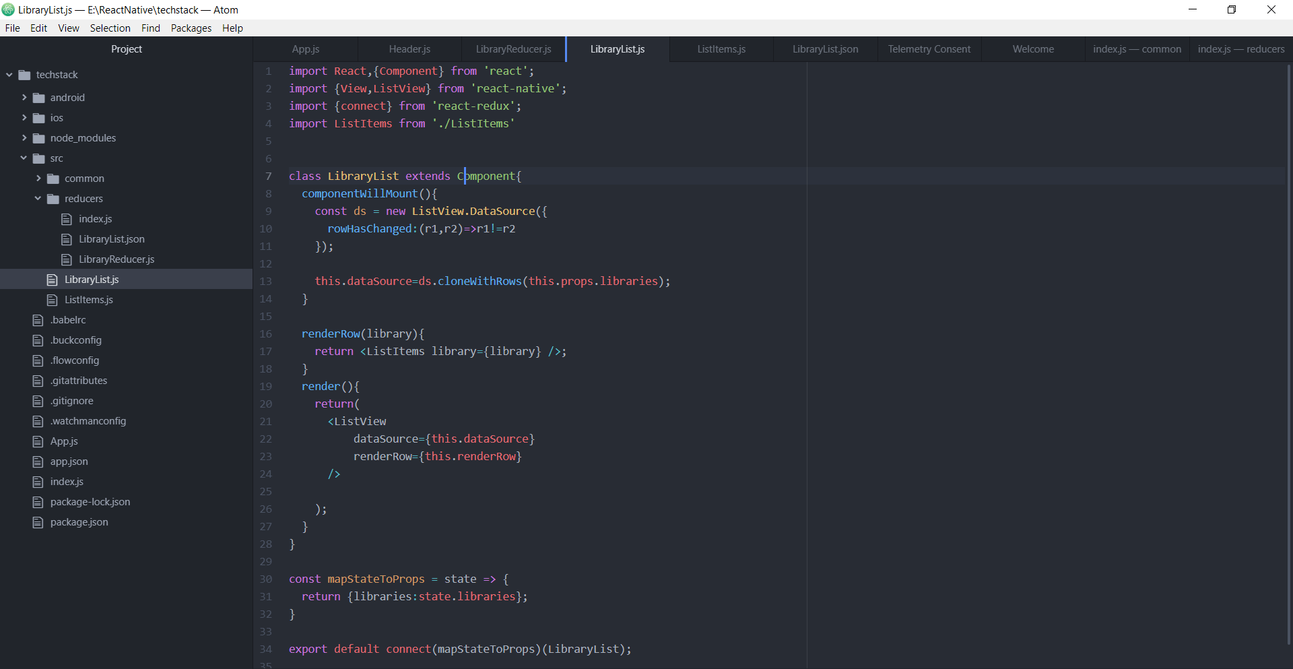The width and height of the screenshot is (1293, 669).
Task: Click the file icon beside .gitignore
Action: [38, 401]
